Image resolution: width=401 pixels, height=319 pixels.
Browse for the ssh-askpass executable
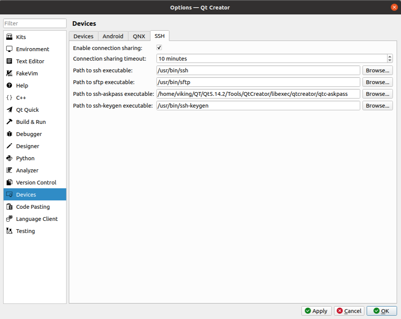click(x=377, y=94)
